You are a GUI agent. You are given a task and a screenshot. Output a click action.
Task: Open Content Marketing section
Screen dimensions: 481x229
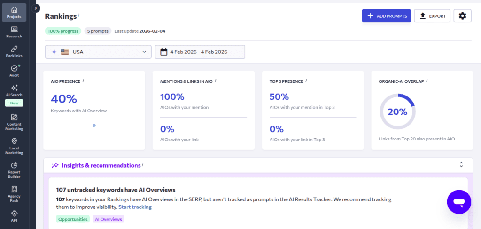click(14, 122)
